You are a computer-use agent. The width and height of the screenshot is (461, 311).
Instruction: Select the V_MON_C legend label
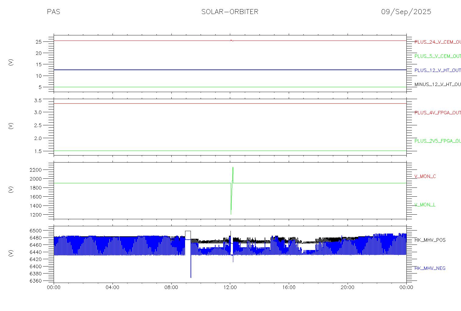coord(425,176)
